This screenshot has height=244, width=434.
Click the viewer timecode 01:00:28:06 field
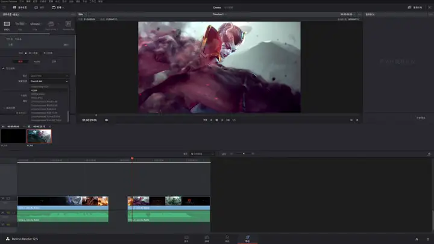pos(89,120)
